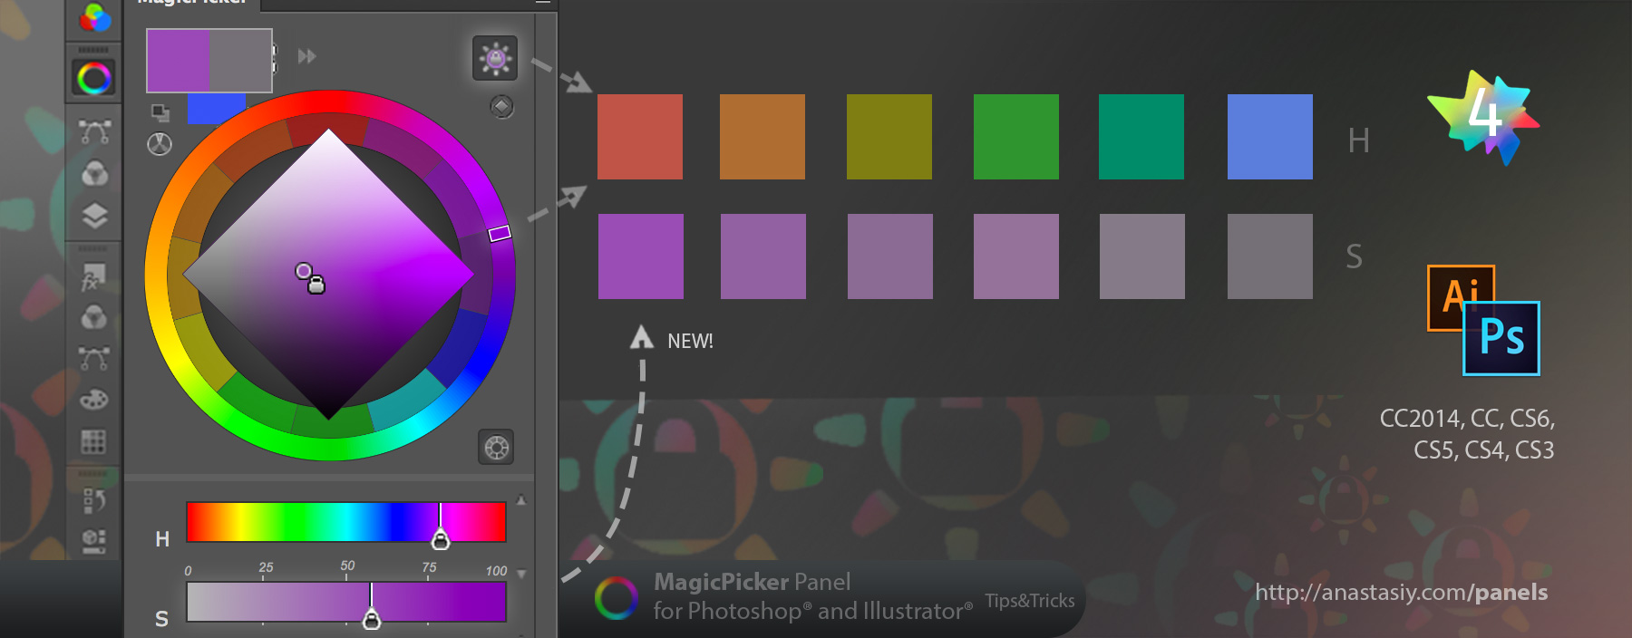Pick the fifth grayish-purple S swatch
The width and height of the screenshot is (1632, 638).
(x=1142, y=256)
